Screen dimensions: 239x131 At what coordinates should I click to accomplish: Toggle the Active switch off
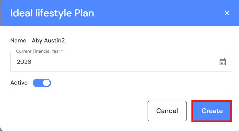pyautogui.click(x=42, y=83)
